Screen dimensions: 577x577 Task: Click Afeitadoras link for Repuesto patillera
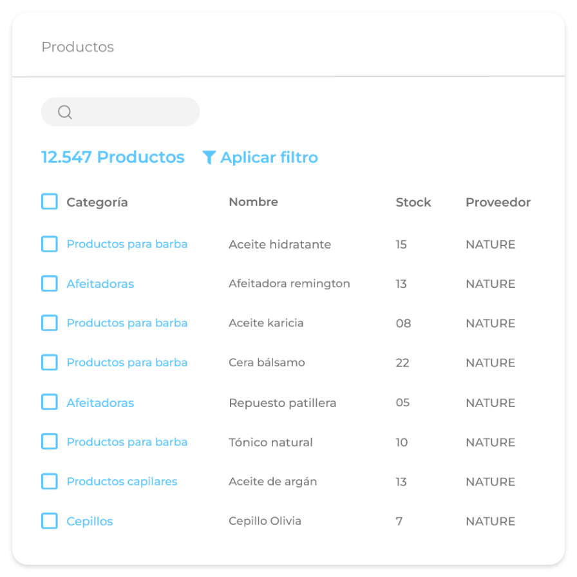point(100,403)
